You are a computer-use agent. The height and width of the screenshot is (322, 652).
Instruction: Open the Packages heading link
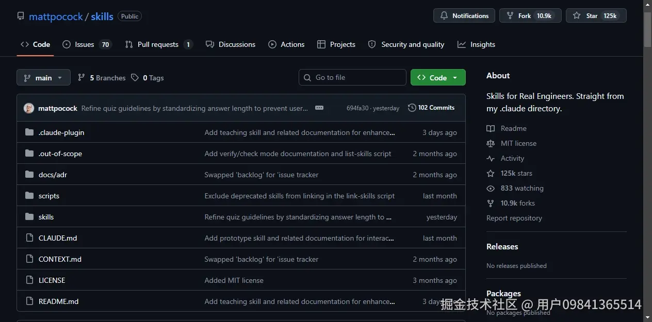(x=503, y=293)
